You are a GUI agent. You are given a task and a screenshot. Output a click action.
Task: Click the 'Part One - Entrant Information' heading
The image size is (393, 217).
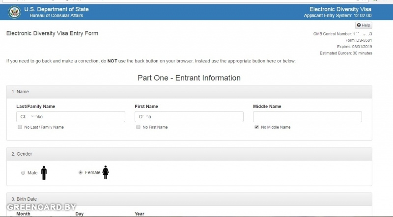pyautogui.click(x=189, y=78)
